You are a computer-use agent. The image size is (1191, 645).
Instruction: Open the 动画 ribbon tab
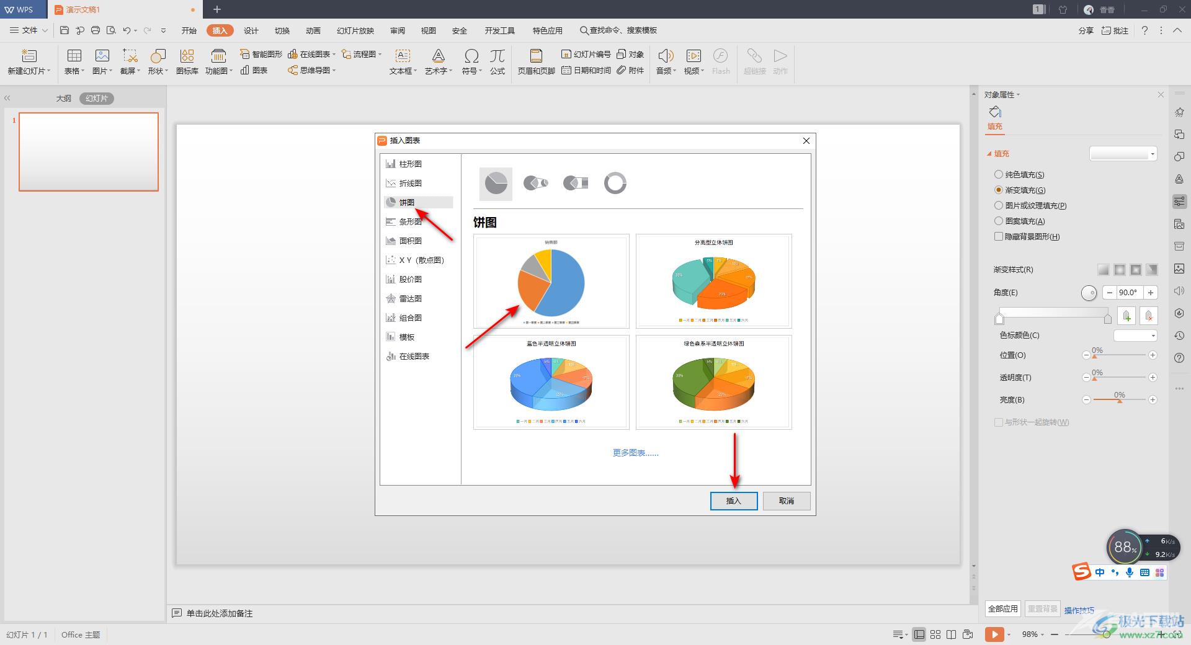pos(313,30)
